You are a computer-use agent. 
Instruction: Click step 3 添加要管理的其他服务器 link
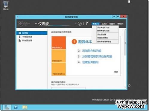[97, 56]
